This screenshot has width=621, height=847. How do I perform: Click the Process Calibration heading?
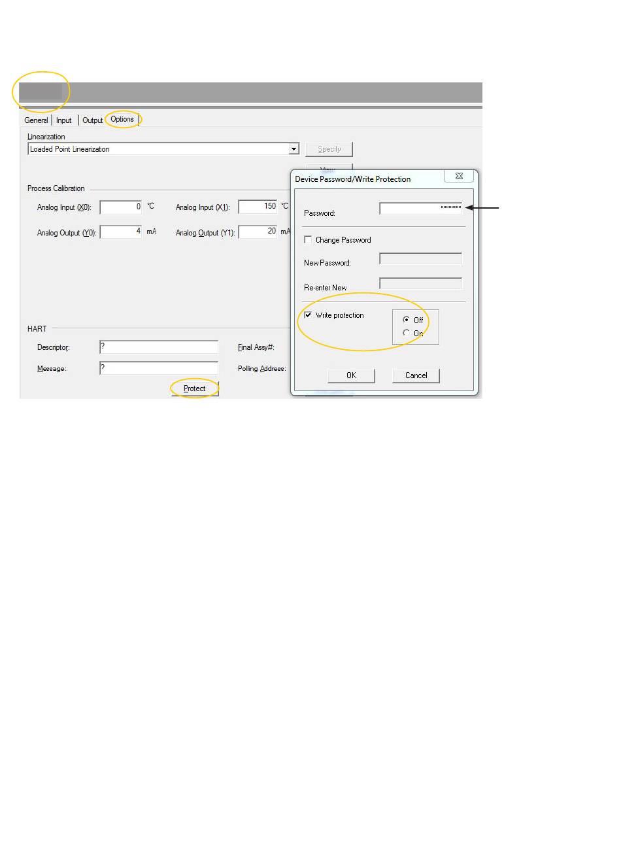point(56,188)
